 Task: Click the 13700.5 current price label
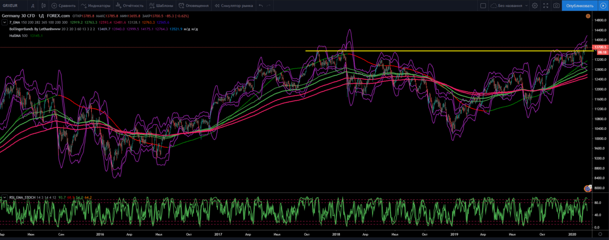[x=600, y=47]
